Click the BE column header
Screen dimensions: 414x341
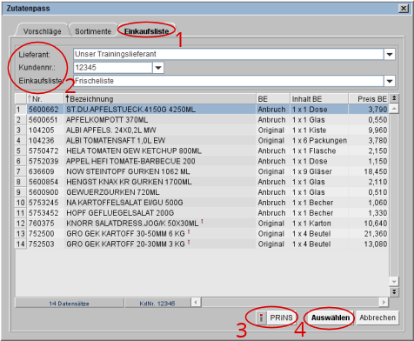(273, 99)
